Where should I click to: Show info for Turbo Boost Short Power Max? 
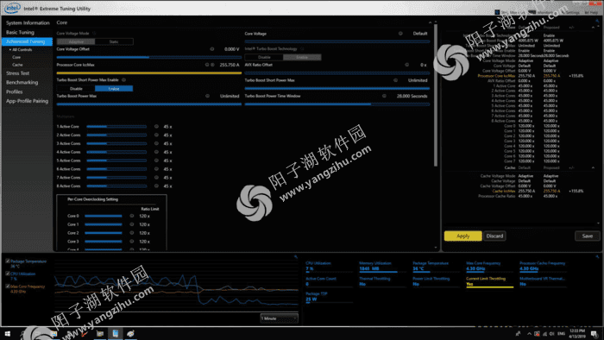click(x=395, y=80)
